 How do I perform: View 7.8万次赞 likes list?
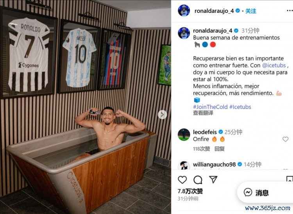[190, 191]
